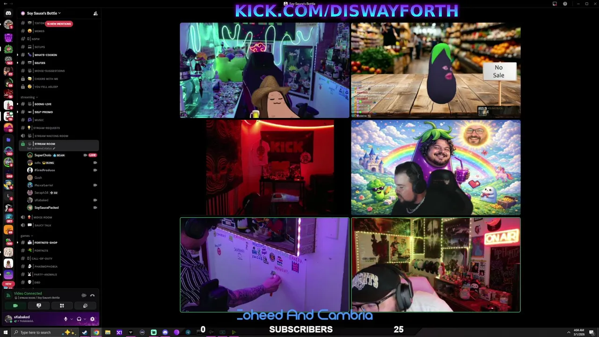Screen dimensions: 599x337
Task: Turn off camera in voice panel
Action: coord(15,306)
